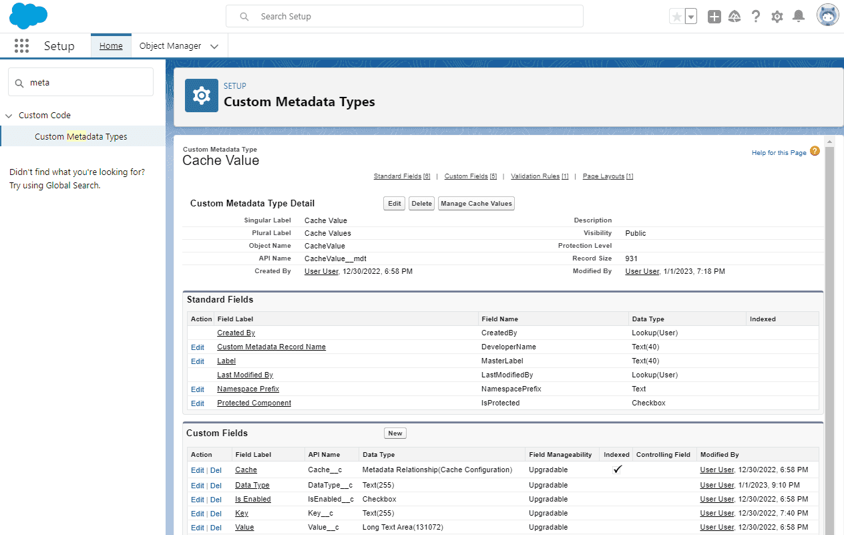Open the Custom Metadata Record Name field
Screen dimensions: 844x535
click(272, 347)
